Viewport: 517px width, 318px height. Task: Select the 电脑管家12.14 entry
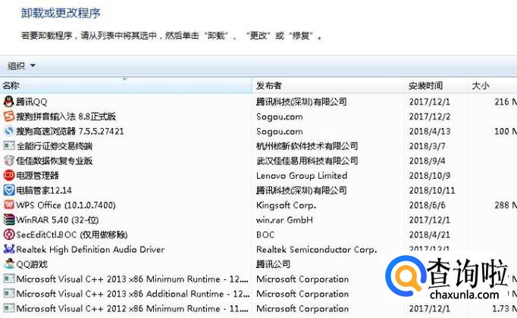44,190
